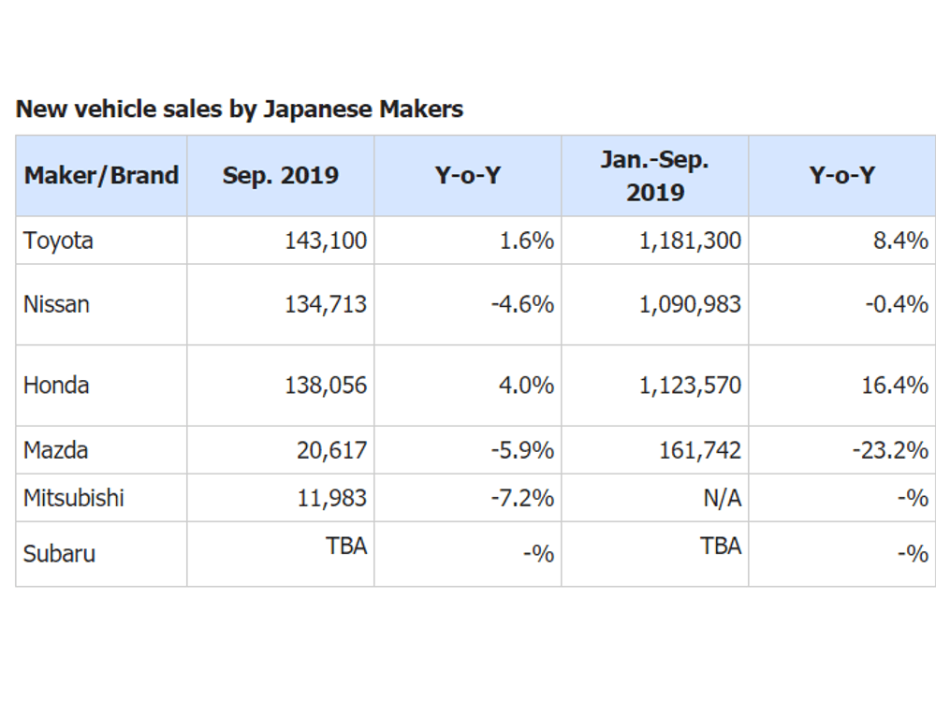936x701 pixels.
Task: Select Mitsubishi's -7.2% change cell
Action: (x=522, y=498)
